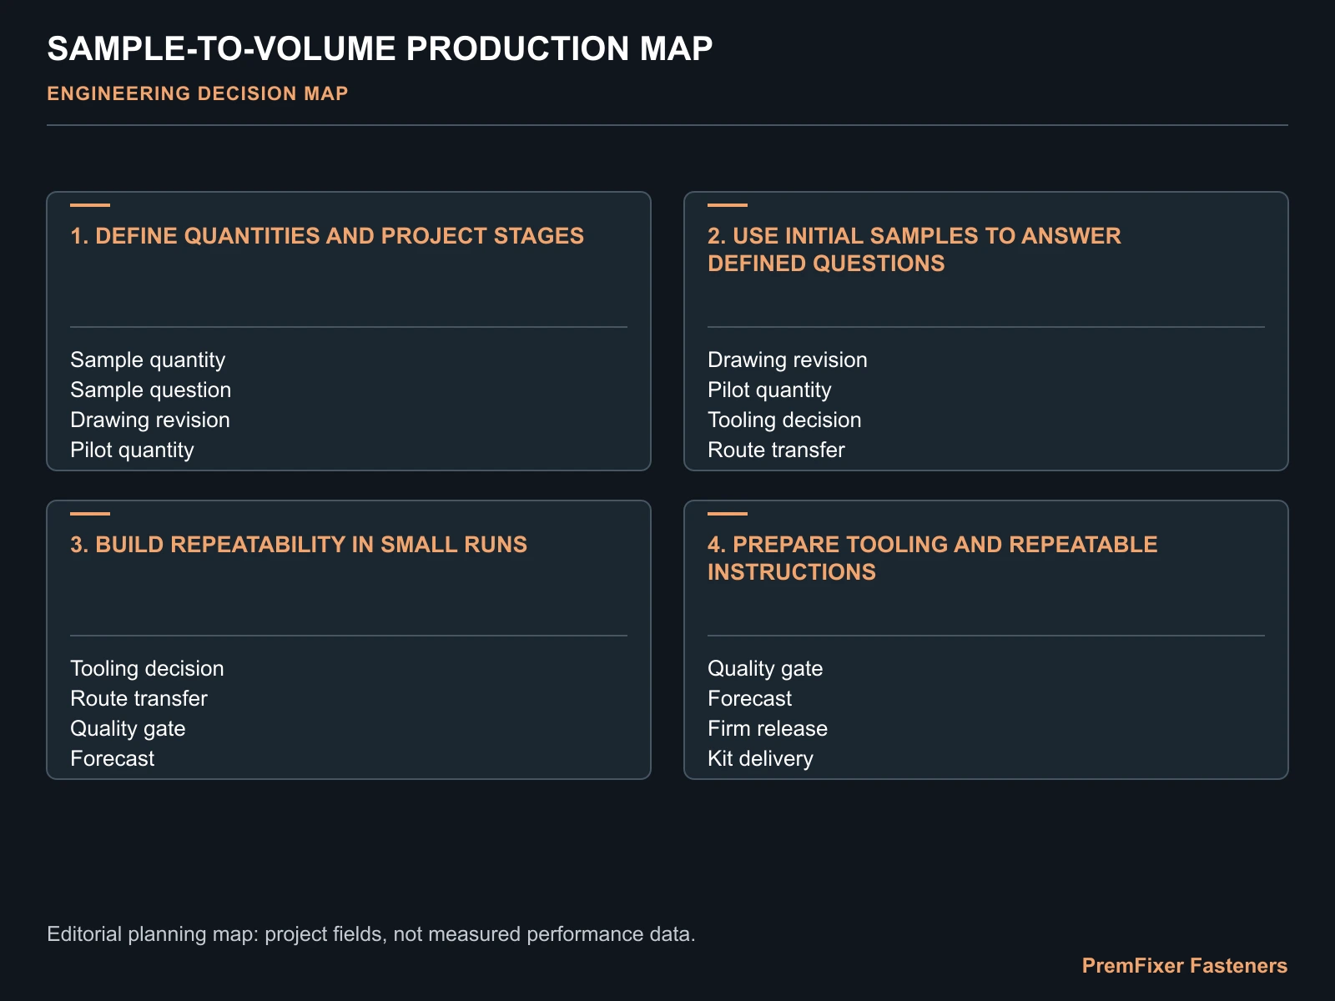
Task: Click the Editorial planning map footnote
Action: click(x=371, y=933)
